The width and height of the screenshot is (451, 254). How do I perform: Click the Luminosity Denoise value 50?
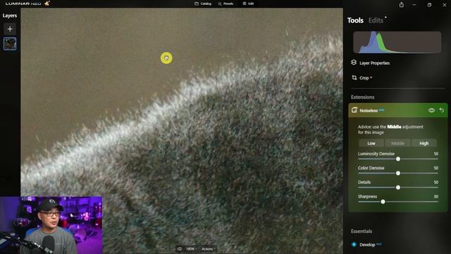pyautogui.click(x=435, y=154)
